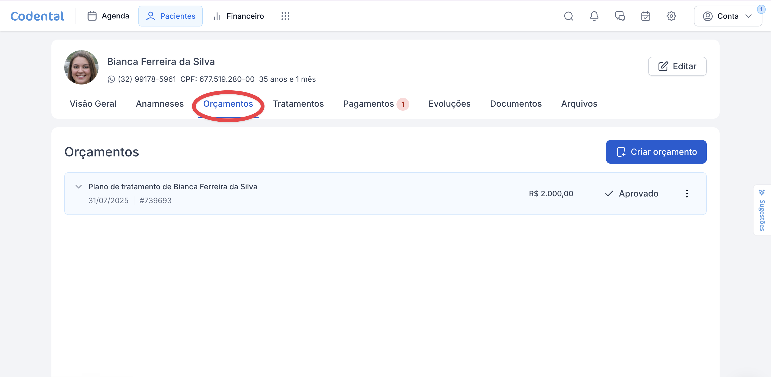Click the calendar check tasks icon
The image size is (771, 377).
click(645, 16)
